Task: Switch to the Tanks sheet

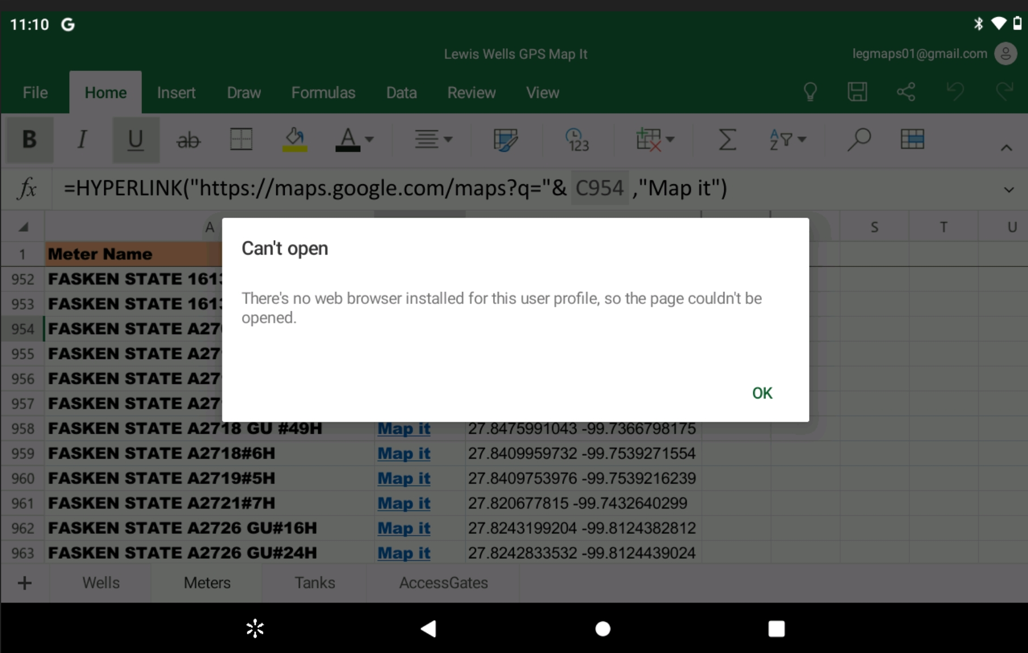Action: coord(315,583)
